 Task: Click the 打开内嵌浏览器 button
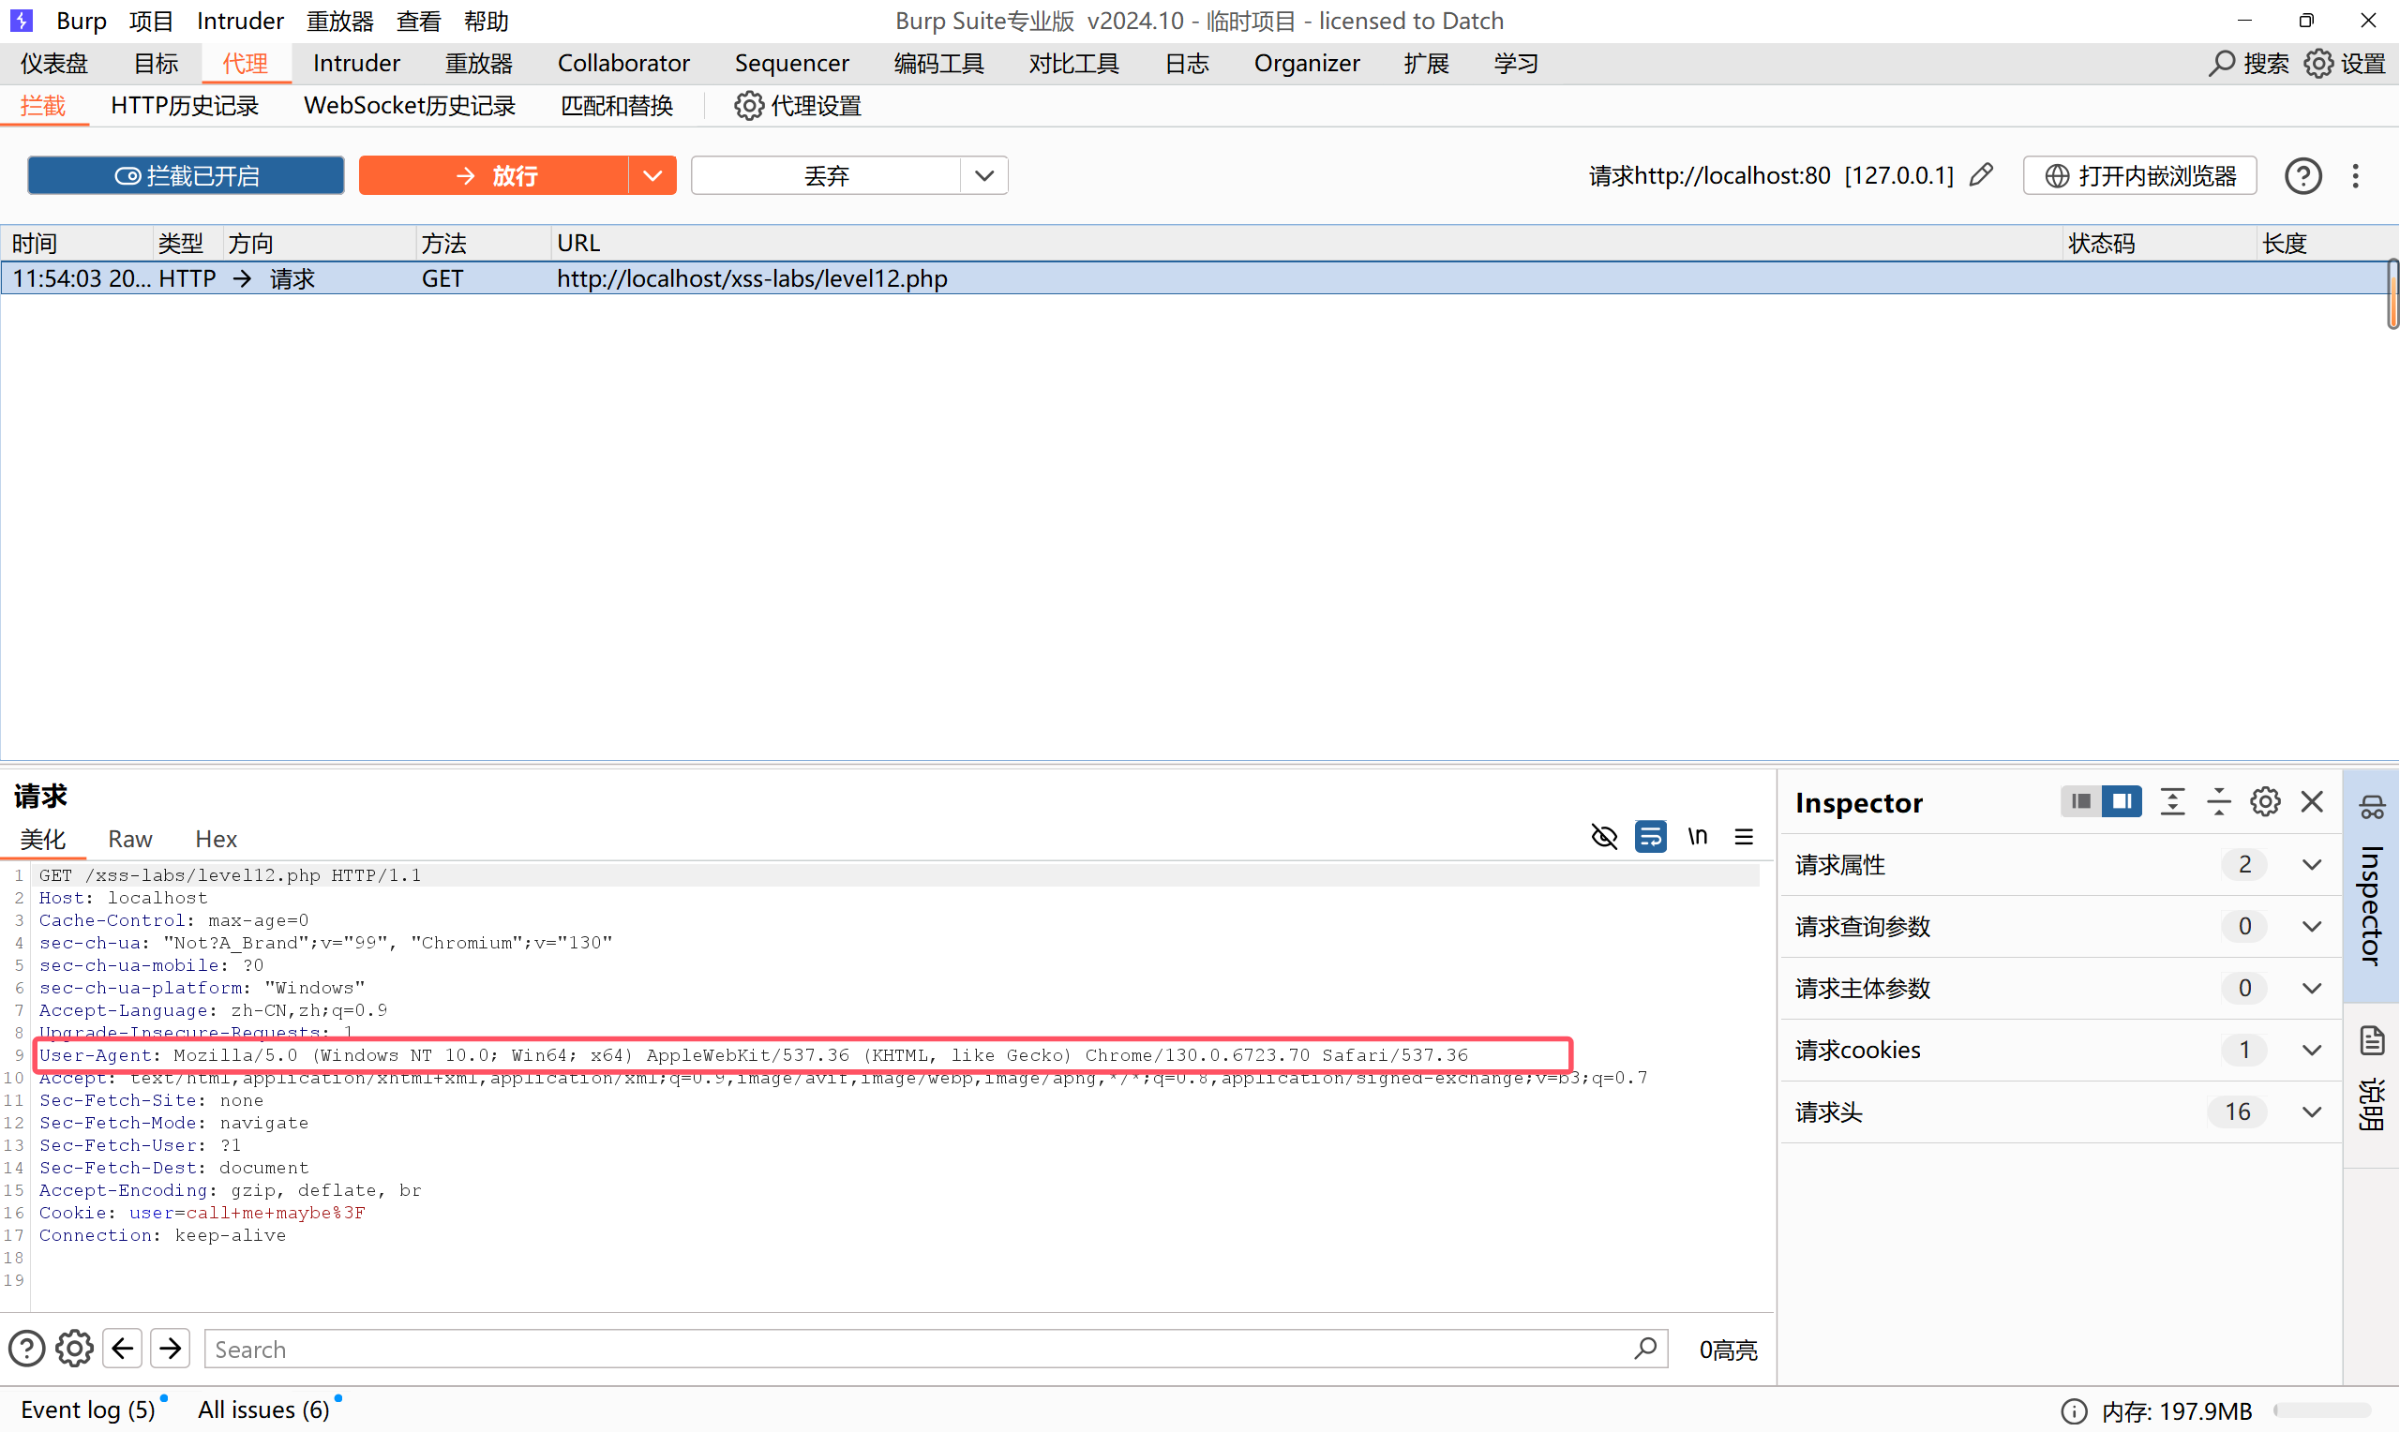pyautogui.click(x=2139, y=175)
